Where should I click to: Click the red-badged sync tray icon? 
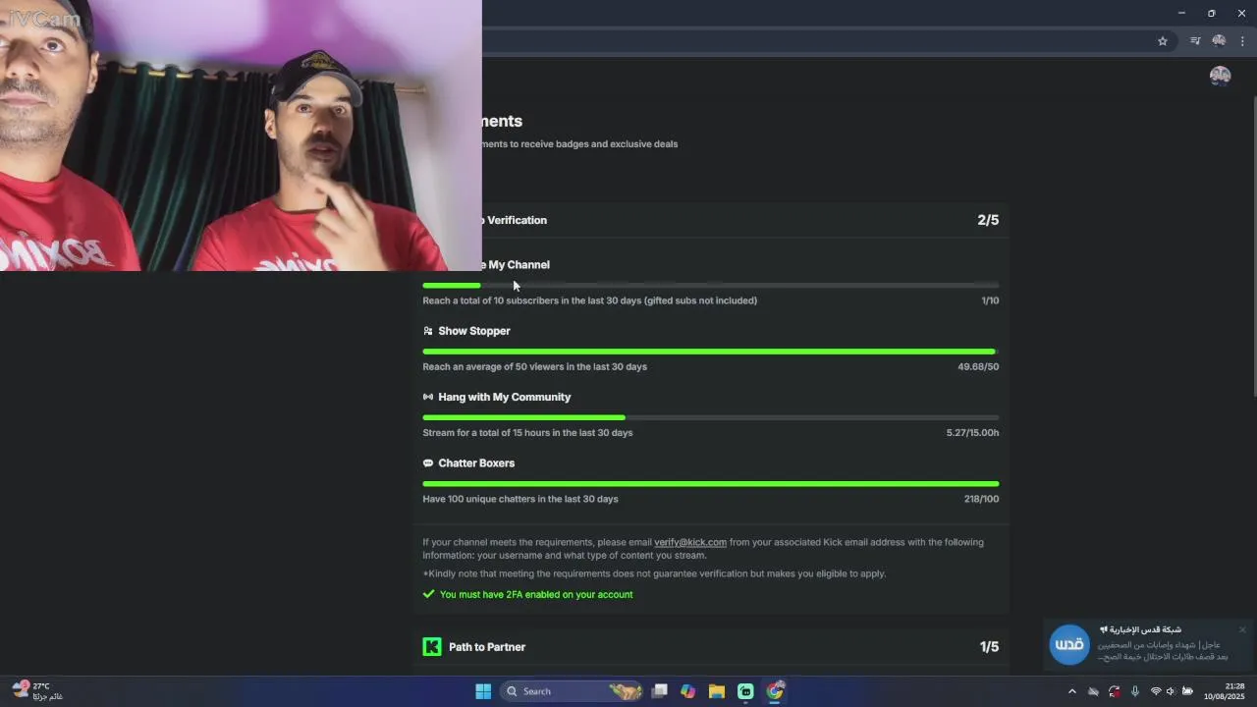(1115, 691)
